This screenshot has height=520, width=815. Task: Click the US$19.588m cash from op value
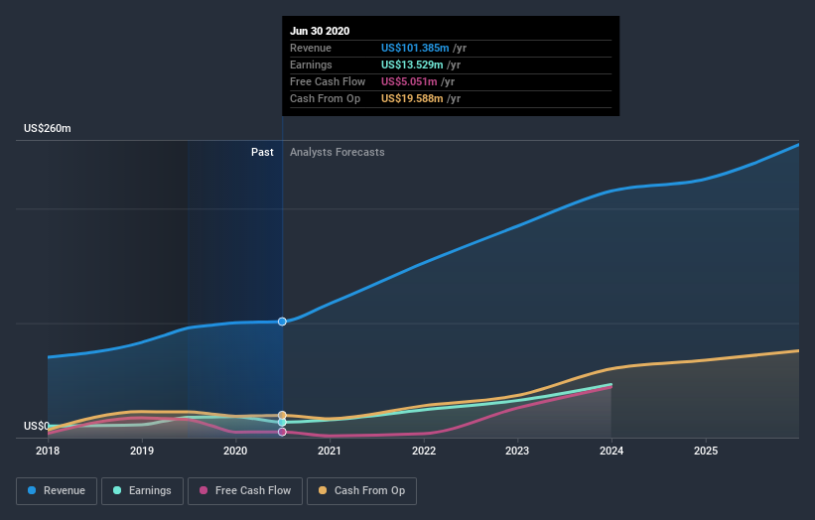pyautogui.click(x=412, y=98)
